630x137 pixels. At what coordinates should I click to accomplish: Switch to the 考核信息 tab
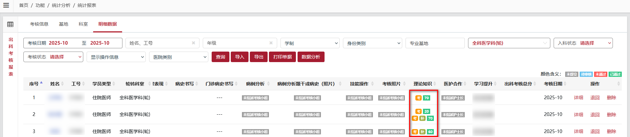[x=39, y=24]
